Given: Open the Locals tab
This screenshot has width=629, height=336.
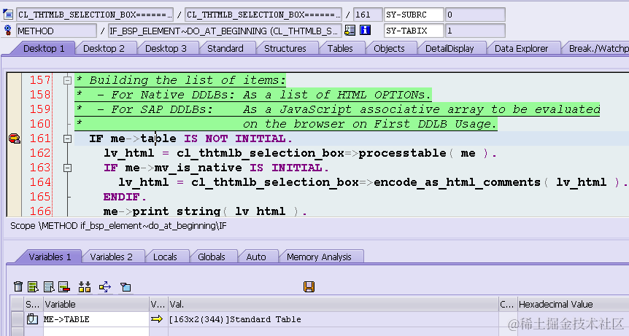Looking at the screenshot, I should (165, 257).
